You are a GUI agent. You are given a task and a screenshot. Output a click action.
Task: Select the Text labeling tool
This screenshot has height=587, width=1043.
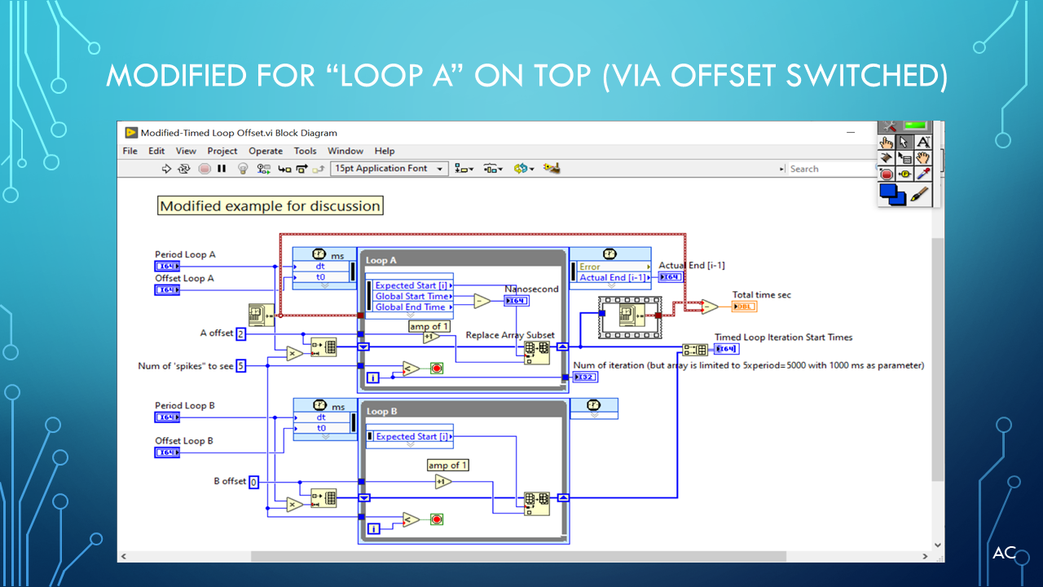tap(923, 142)
